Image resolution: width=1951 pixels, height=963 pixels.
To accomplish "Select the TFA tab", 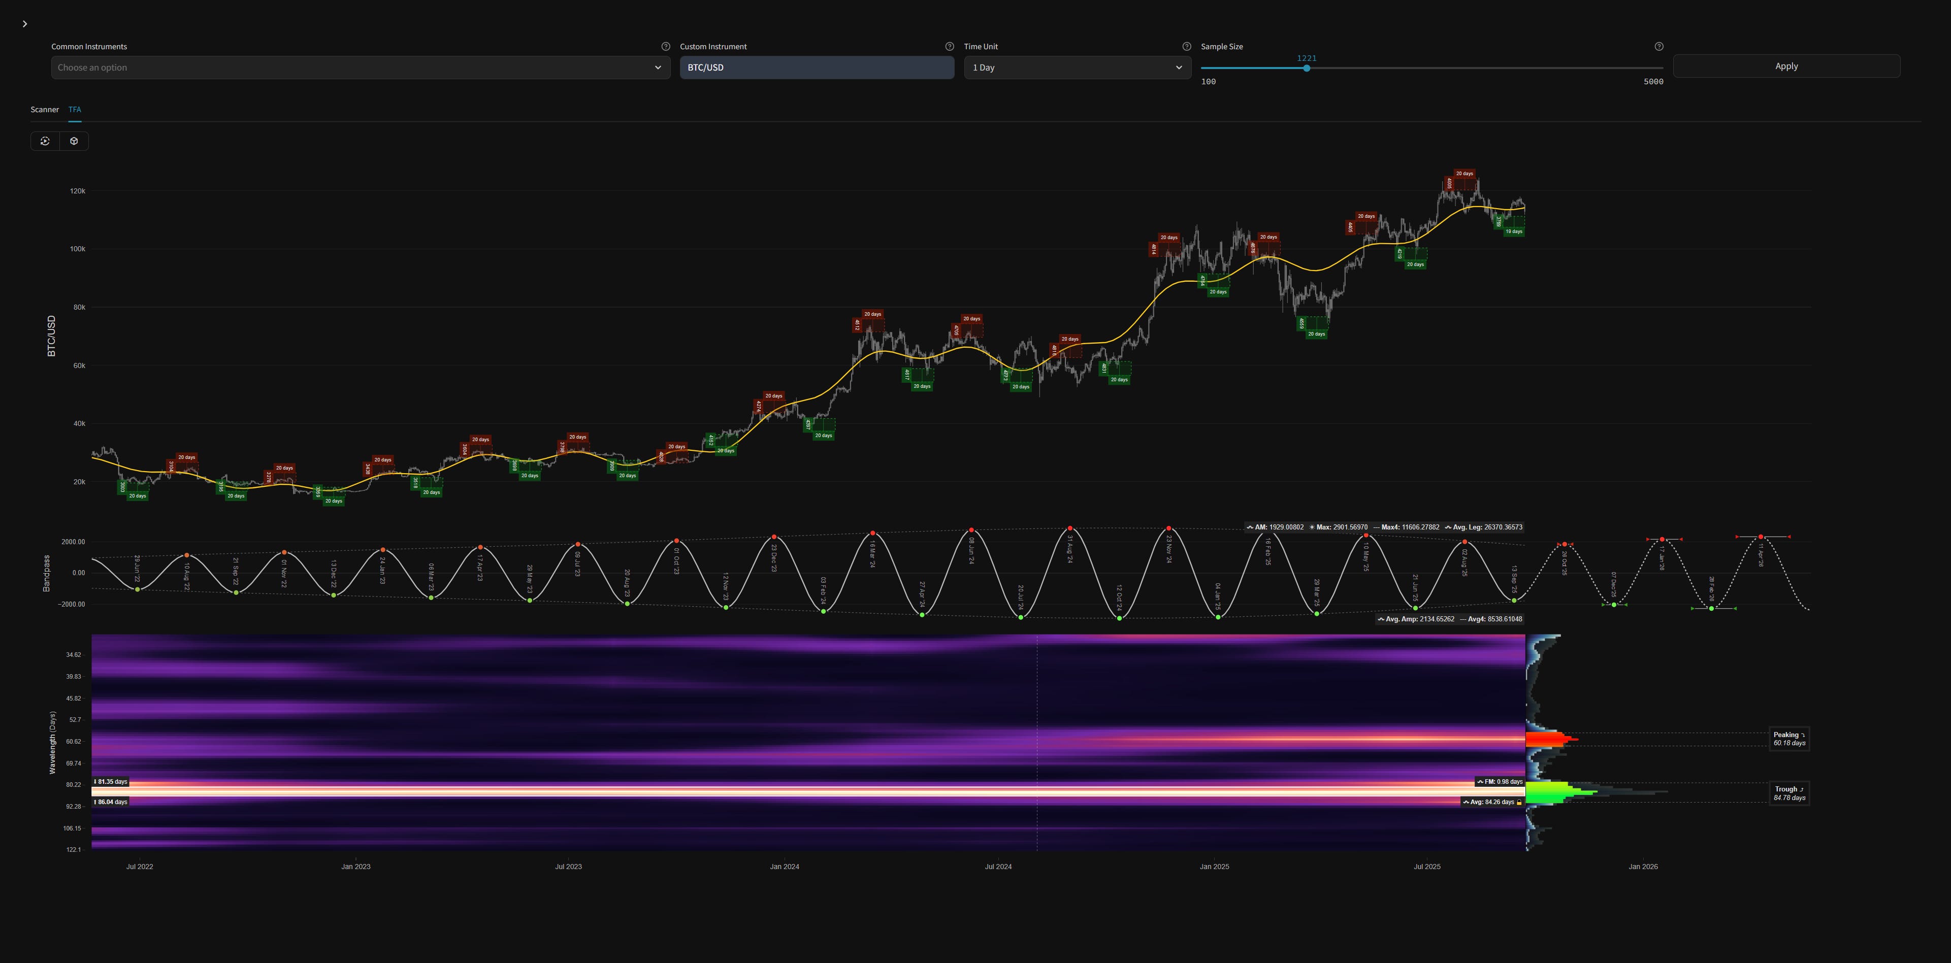I will (x=74, y=109).
